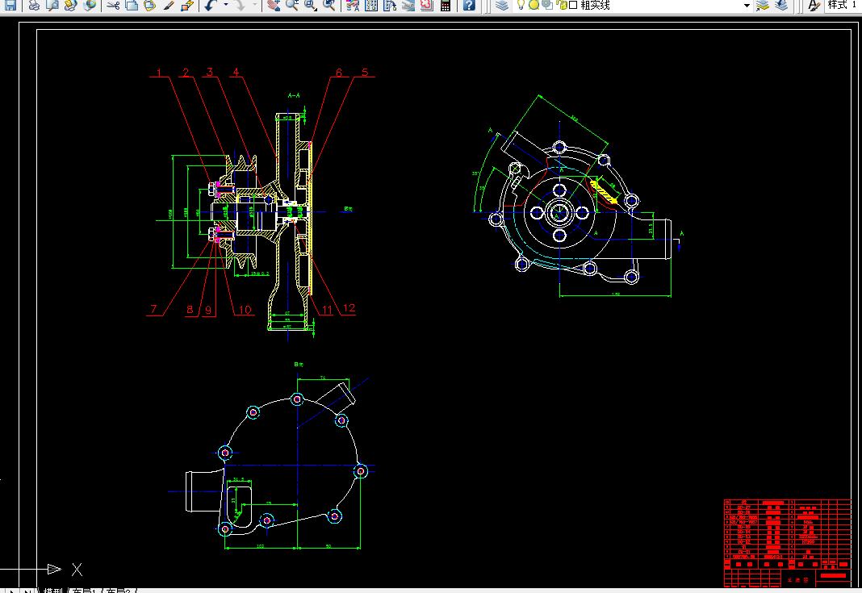This screenshot has width=862, height=593.
Task: Click the Plot (print) icon
Action: (x=34, y=5)
